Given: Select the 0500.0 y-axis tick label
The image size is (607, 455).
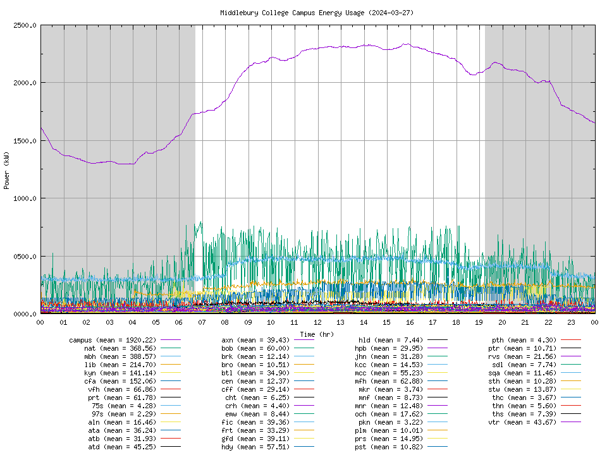Looking at the screenshot, I should pyautogui.click(x=25, y=257).
